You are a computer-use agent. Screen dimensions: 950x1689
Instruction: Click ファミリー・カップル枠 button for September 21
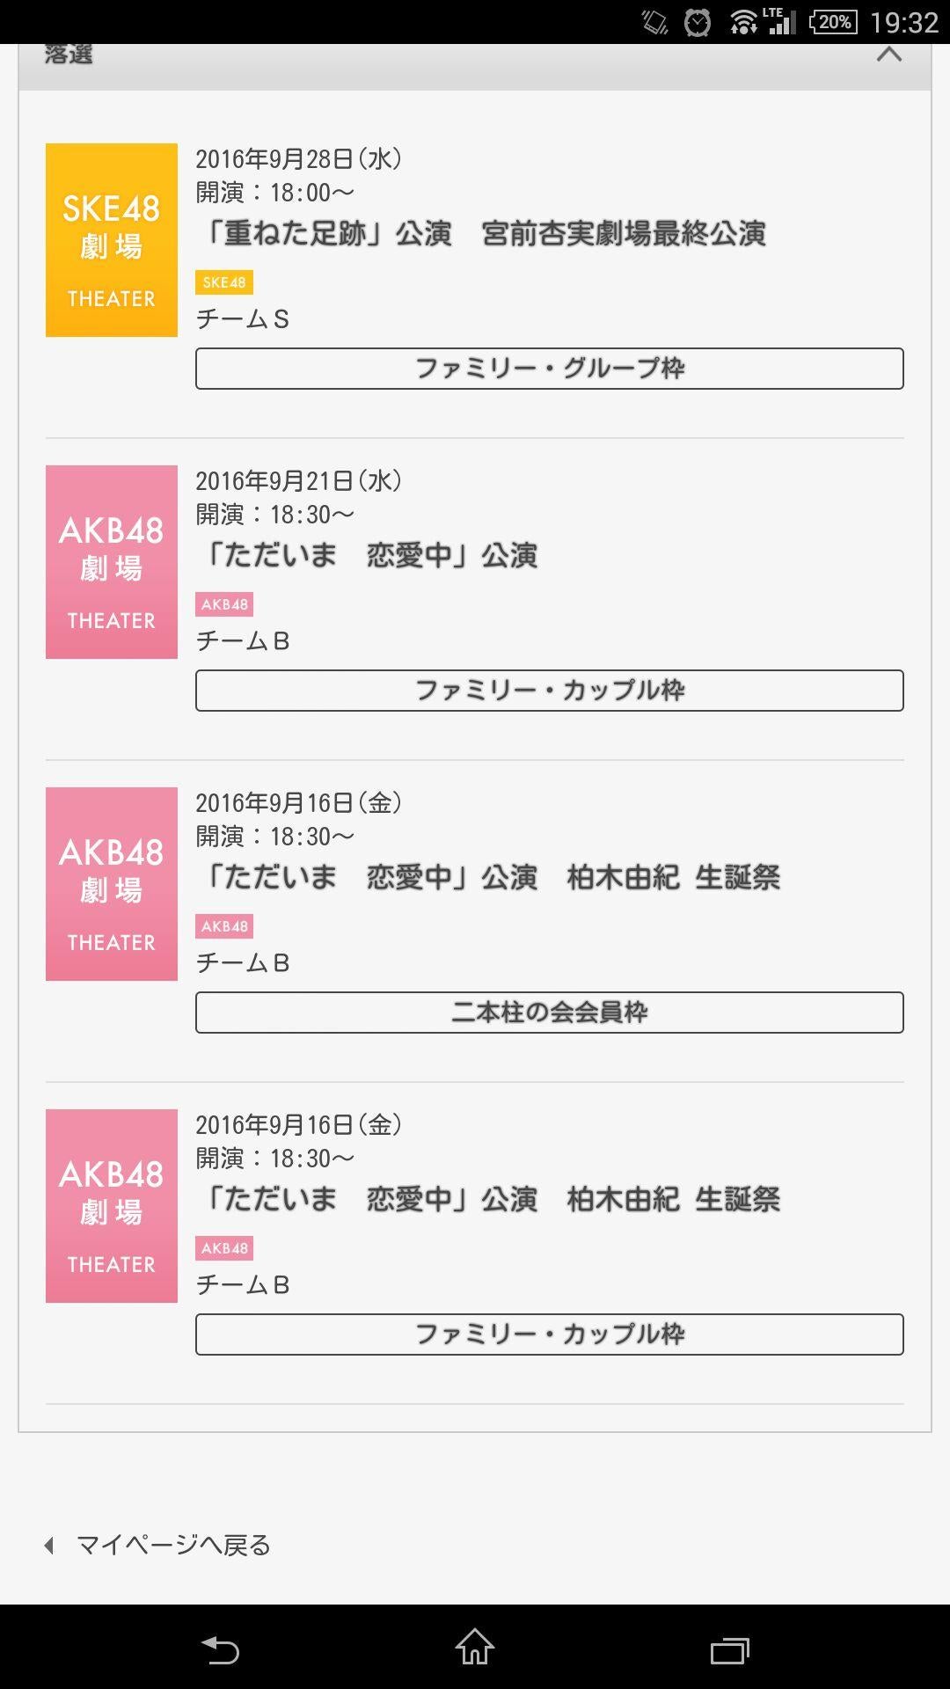549,691
